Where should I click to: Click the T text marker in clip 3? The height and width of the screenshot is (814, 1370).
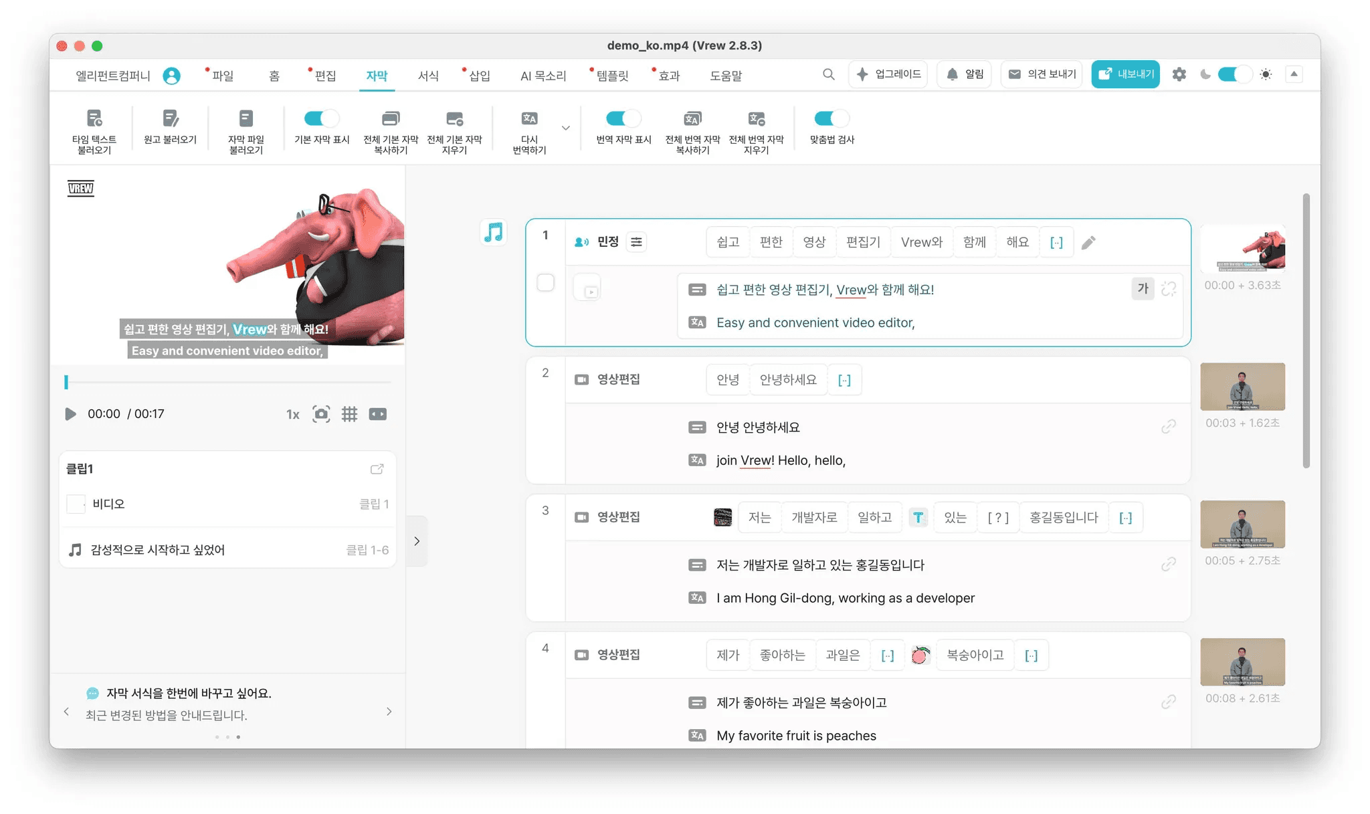tap(918, 517)
